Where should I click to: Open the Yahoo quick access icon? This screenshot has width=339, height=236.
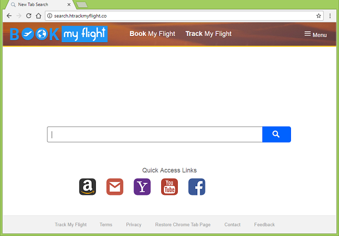point(142,187)
